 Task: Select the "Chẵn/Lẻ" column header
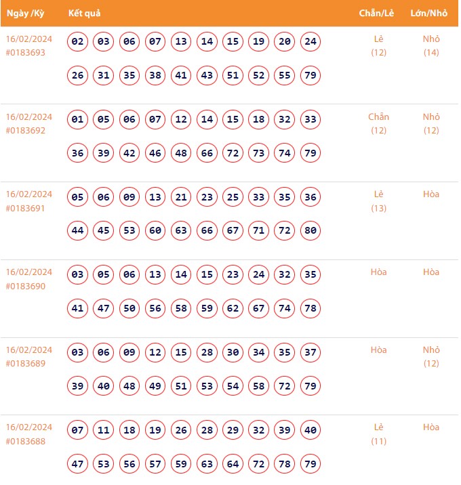tap(378, 14)
